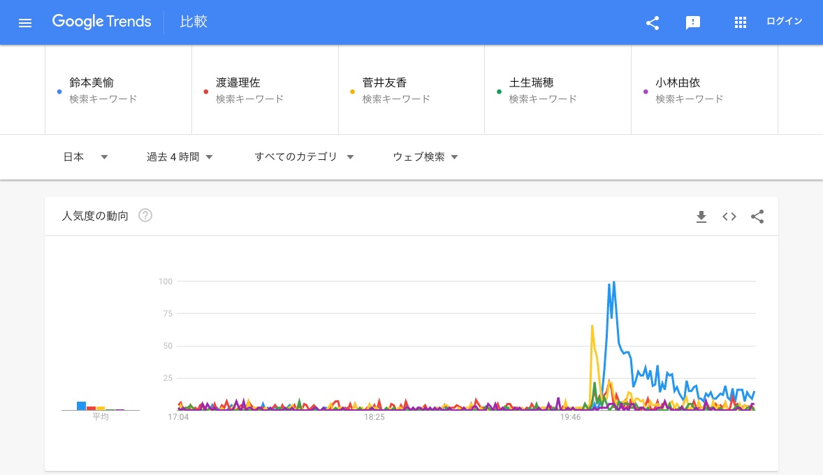This screenshot has height=475, width=823.
Task: Open the help icon next to 人気度の動向
Action: tap(145, 216)
